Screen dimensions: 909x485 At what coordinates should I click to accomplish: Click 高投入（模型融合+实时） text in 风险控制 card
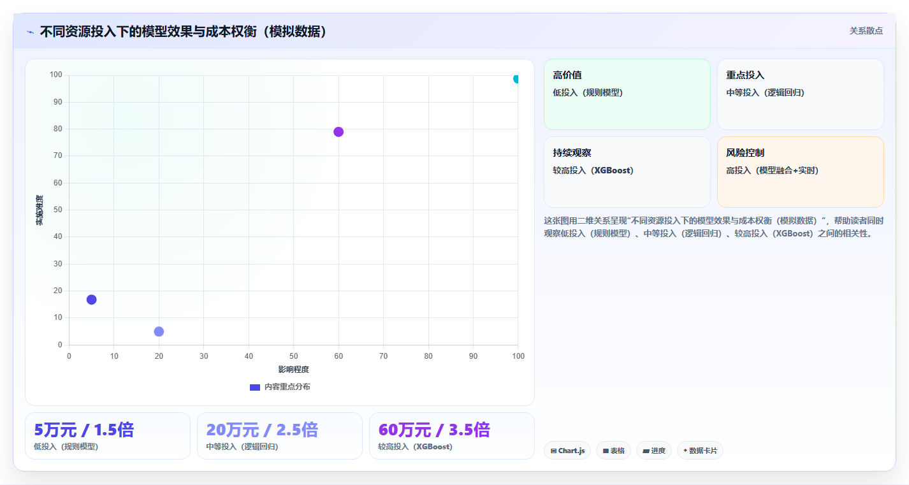coord(773,170)
